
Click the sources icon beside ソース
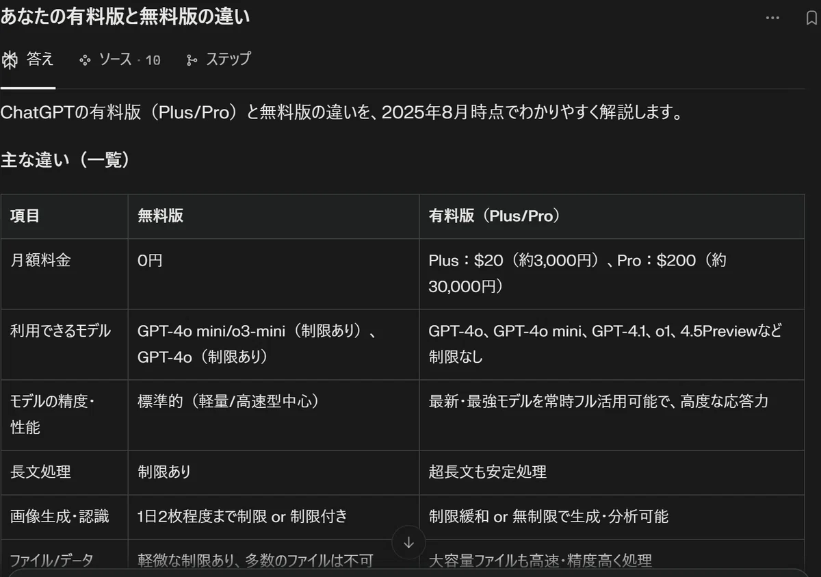(85, 60)
